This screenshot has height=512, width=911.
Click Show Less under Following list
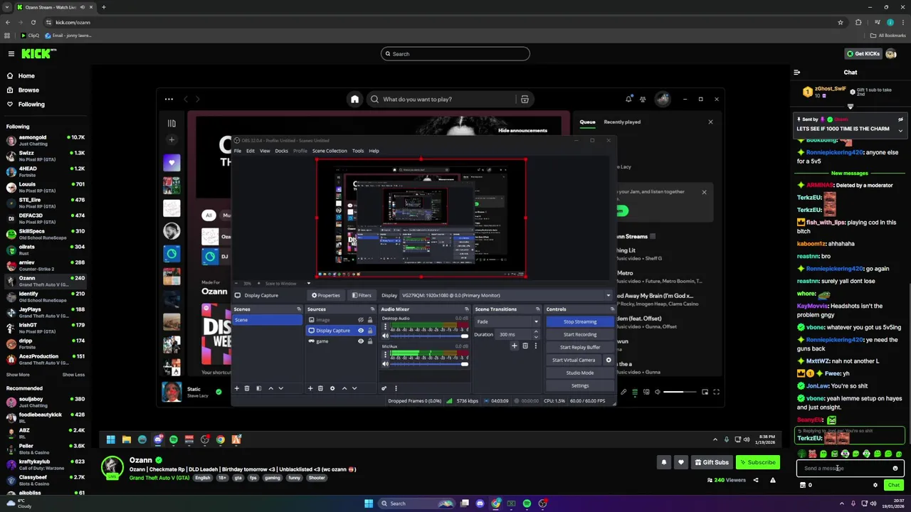pos(73,375)
